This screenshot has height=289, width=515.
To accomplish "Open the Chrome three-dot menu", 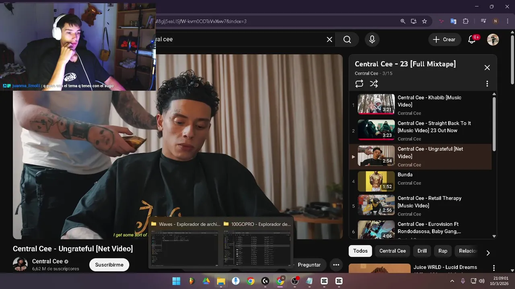I will [x=507, y=21].
